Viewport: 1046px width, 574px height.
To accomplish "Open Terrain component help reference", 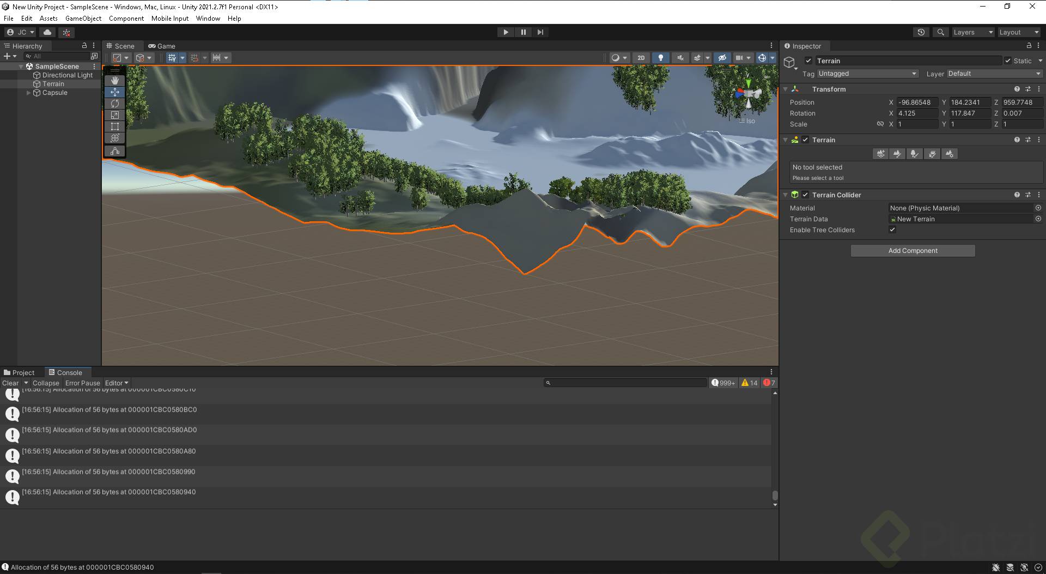I will [1017, 140].
